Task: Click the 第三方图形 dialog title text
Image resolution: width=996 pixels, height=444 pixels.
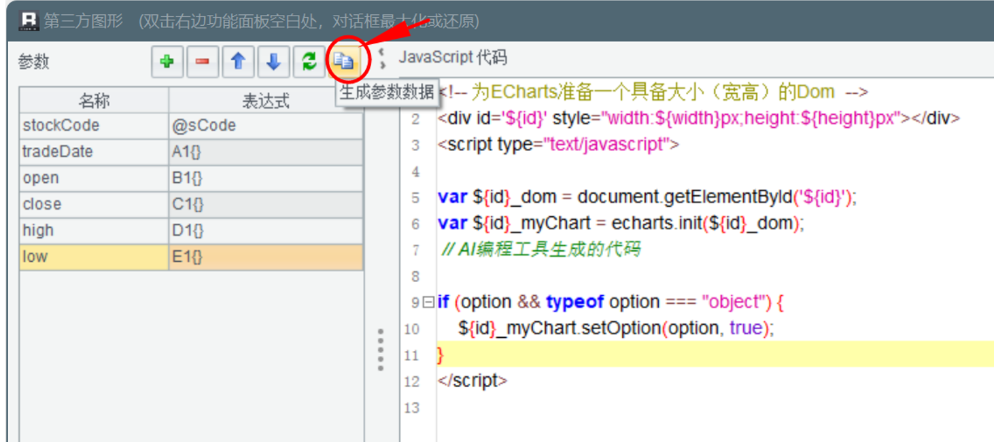Action: (x=84, y=21)
